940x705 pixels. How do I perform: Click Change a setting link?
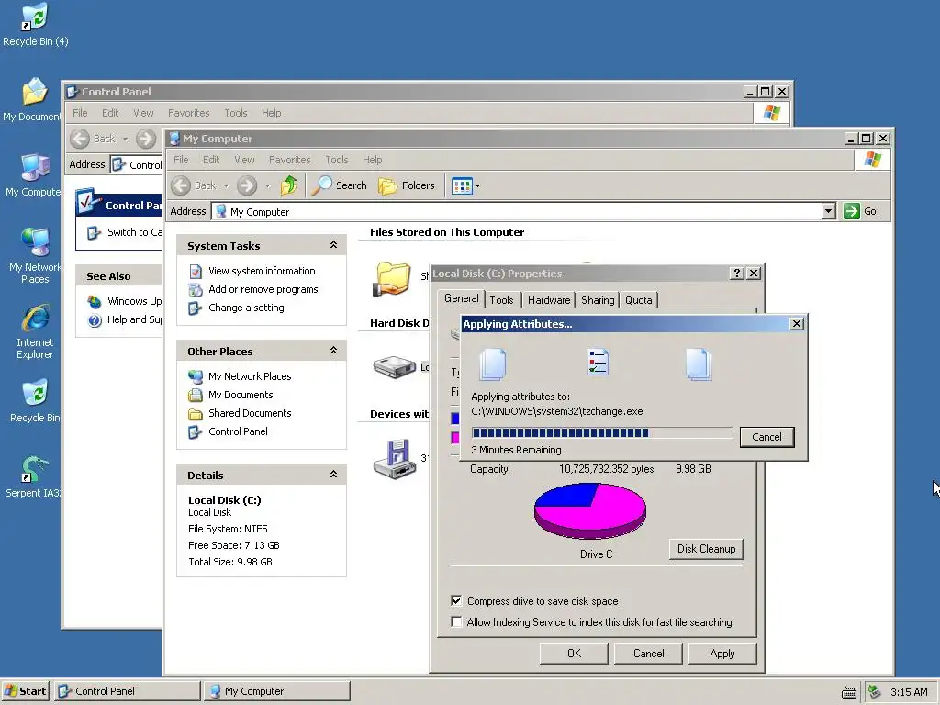pyautogui.click(x=246, y=308)
